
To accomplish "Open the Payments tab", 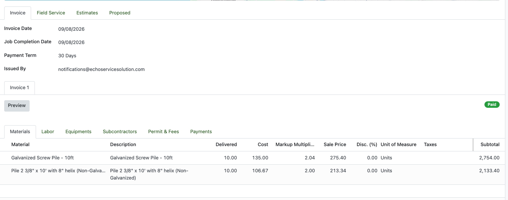I will [x=201, y=132].
